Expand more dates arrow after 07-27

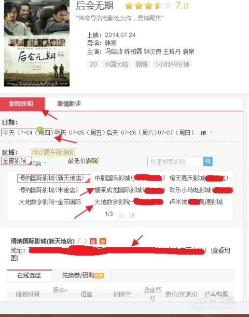click(x=211, y=132)
